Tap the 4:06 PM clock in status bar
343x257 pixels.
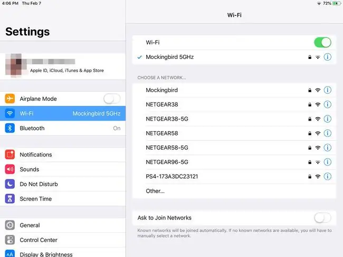tap(10, 3)
